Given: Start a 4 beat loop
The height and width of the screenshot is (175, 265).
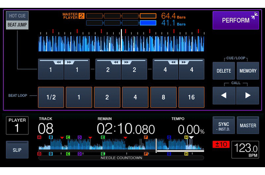Looking at the screenshot, I should [135, 97].
